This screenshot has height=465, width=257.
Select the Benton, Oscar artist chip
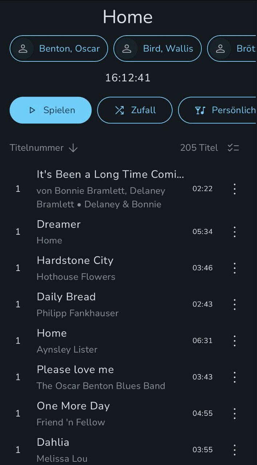tap(59, 48)
